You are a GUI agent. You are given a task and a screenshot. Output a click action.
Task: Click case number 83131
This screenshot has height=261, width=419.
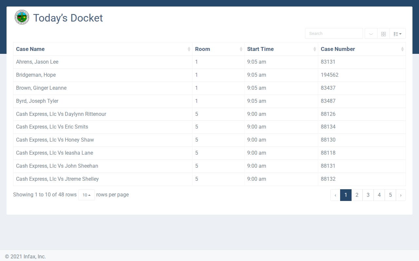tap(328, 62)
